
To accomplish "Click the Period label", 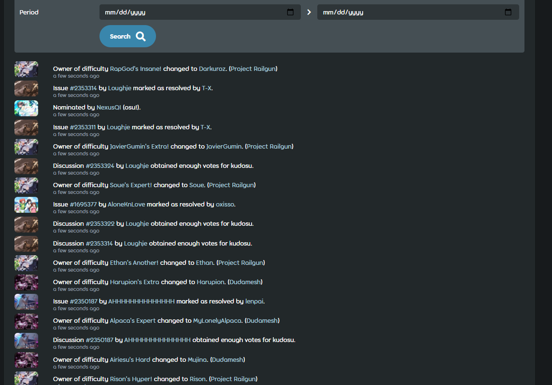I will 29,13.
